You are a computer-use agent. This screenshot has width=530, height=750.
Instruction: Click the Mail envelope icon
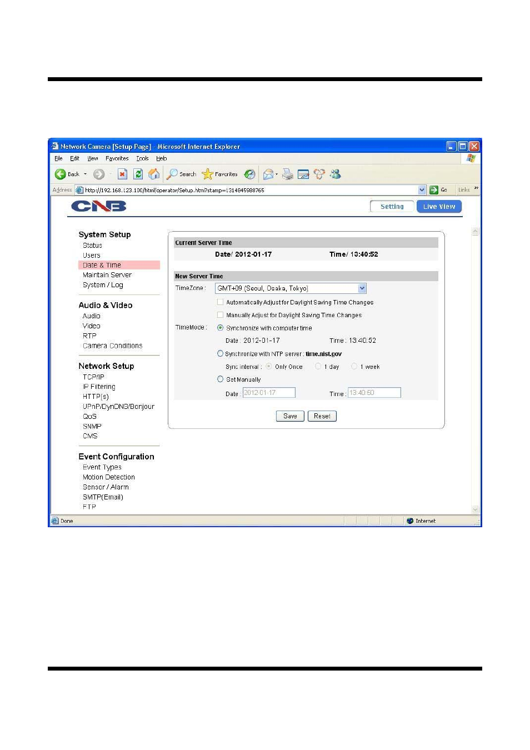click(268, 174)
